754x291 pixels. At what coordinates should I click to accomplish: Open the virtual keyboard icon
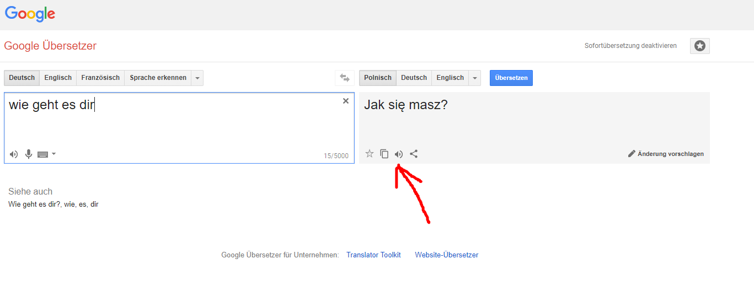43,154
